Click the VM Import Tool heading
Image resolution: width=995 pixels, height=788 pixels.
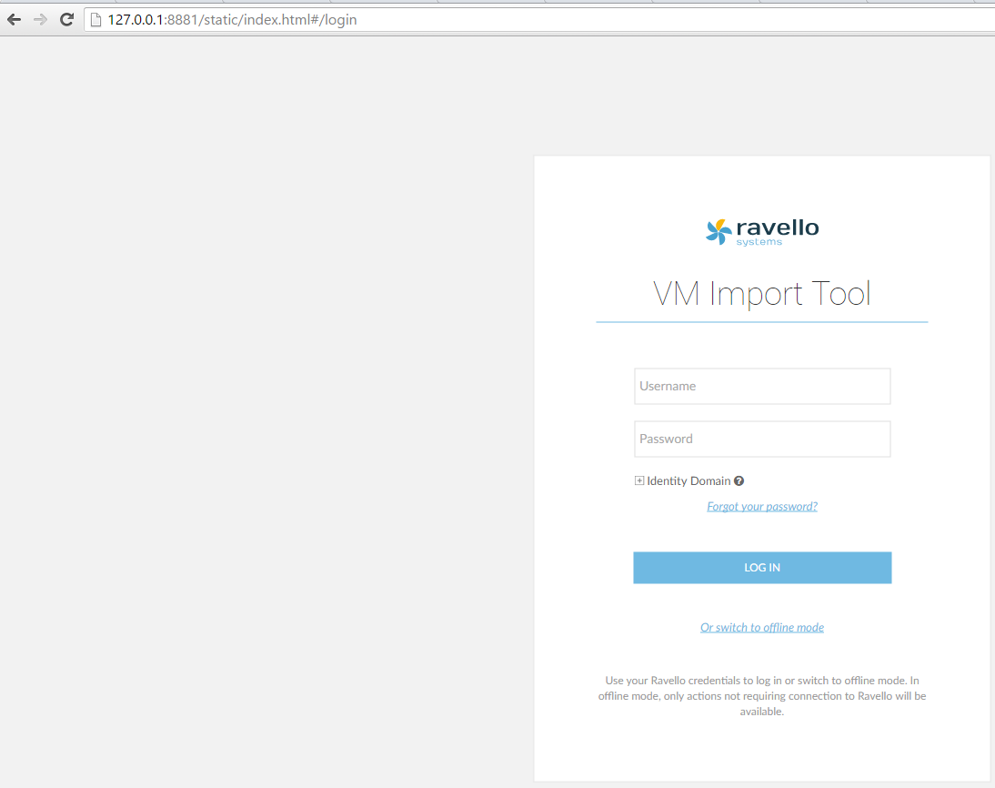pyautogui.click(x=762, y=294)
